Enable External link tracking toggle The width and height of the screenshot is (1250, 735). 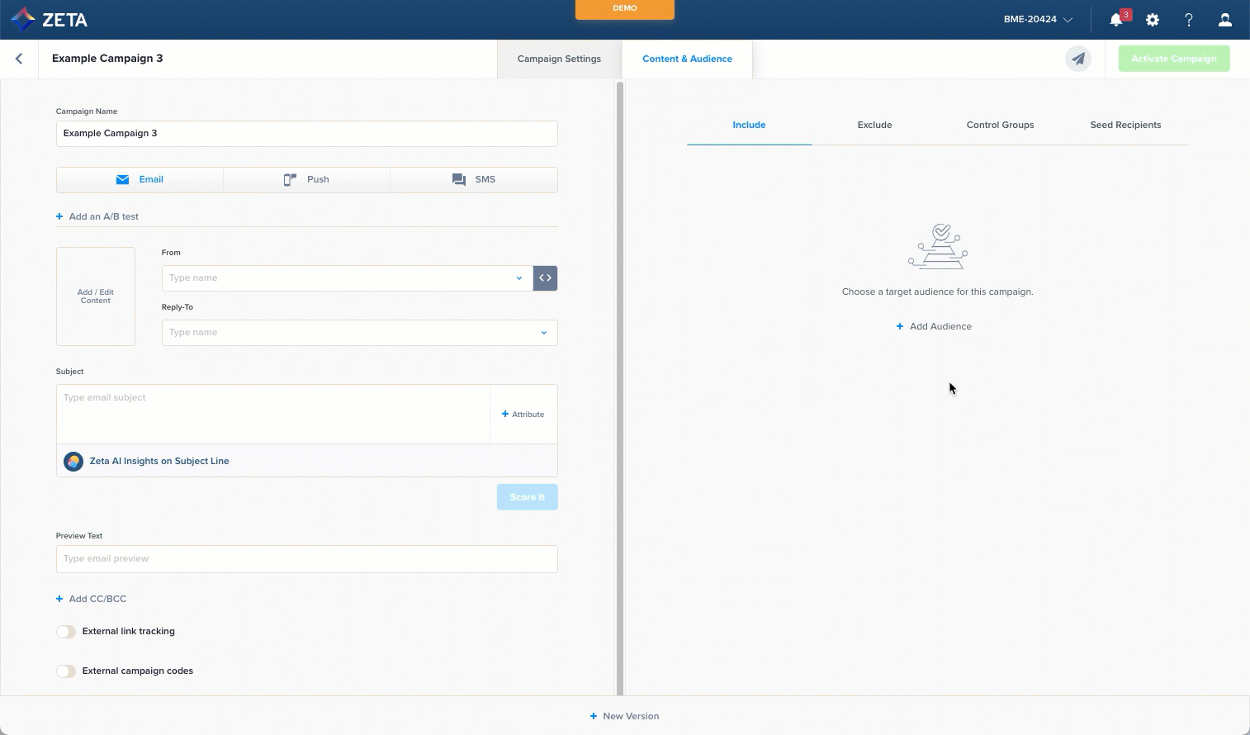click(66, 632)
